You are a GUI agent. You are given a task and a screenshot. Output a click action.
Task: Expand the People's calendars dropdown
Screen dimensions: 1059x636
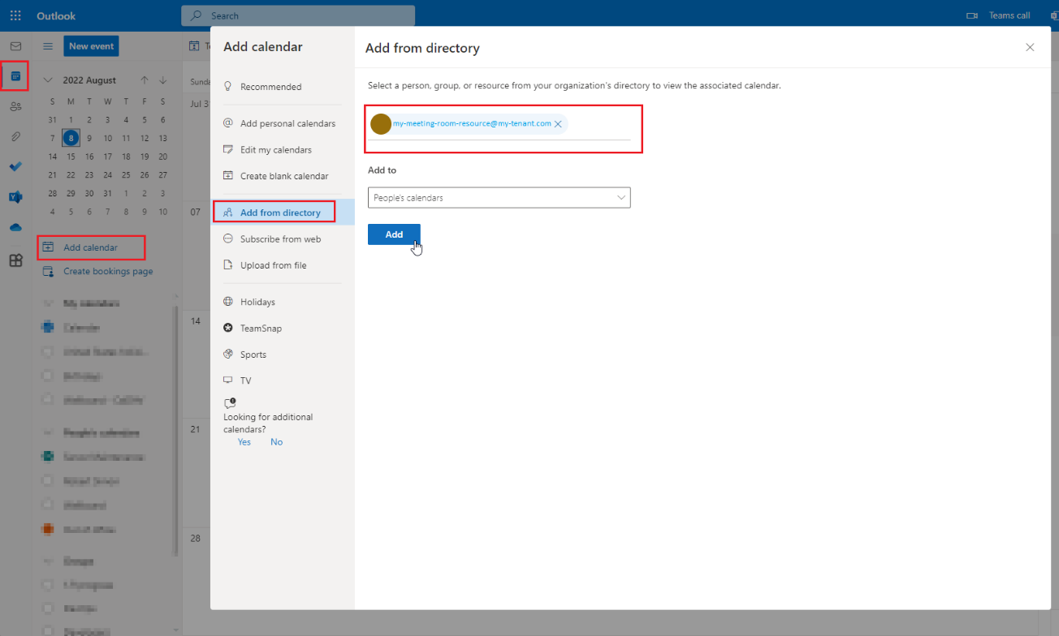tap(499, 197)
